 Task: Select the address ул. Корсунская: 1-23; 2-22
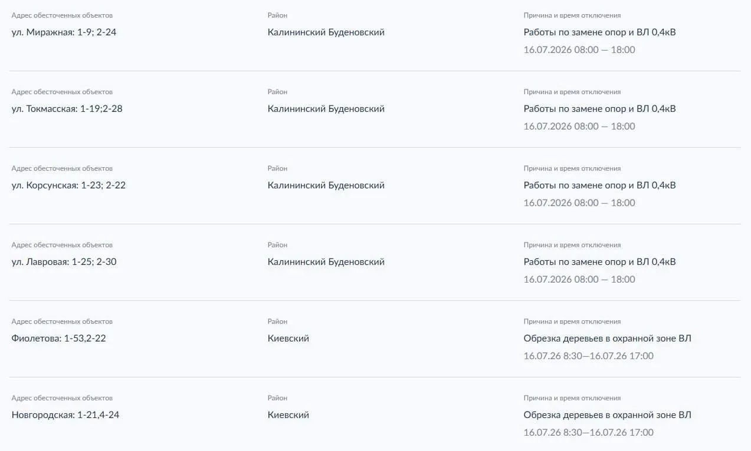coord(68,185)
